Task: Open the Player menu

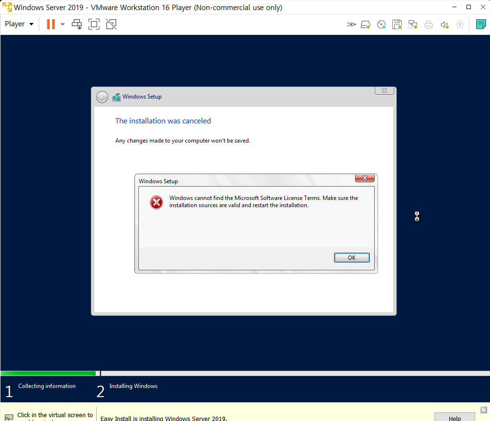Action: click(19, 24)
